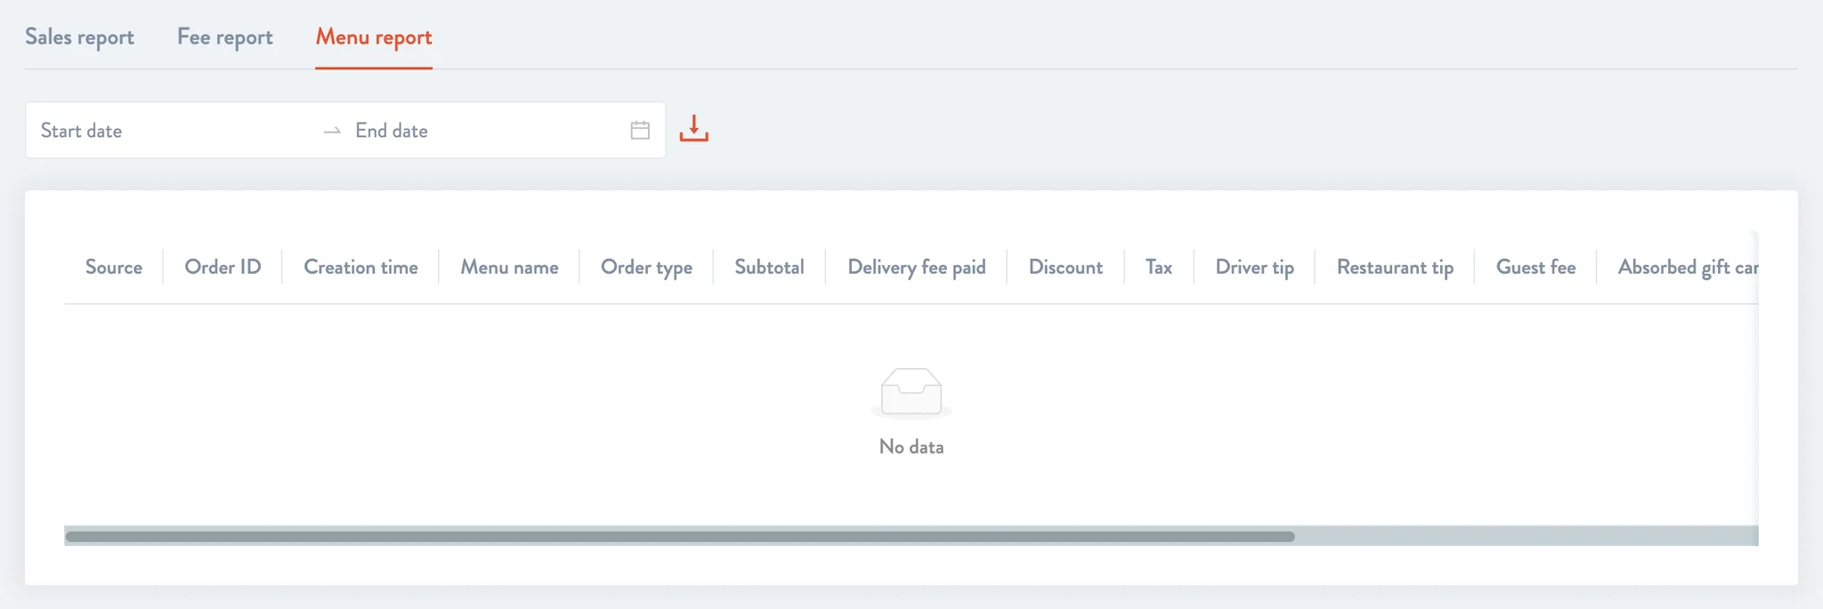The width and height of the screenshot is (1823, 609).
Task: Click the Discount column header
Action: point(1065,267)
